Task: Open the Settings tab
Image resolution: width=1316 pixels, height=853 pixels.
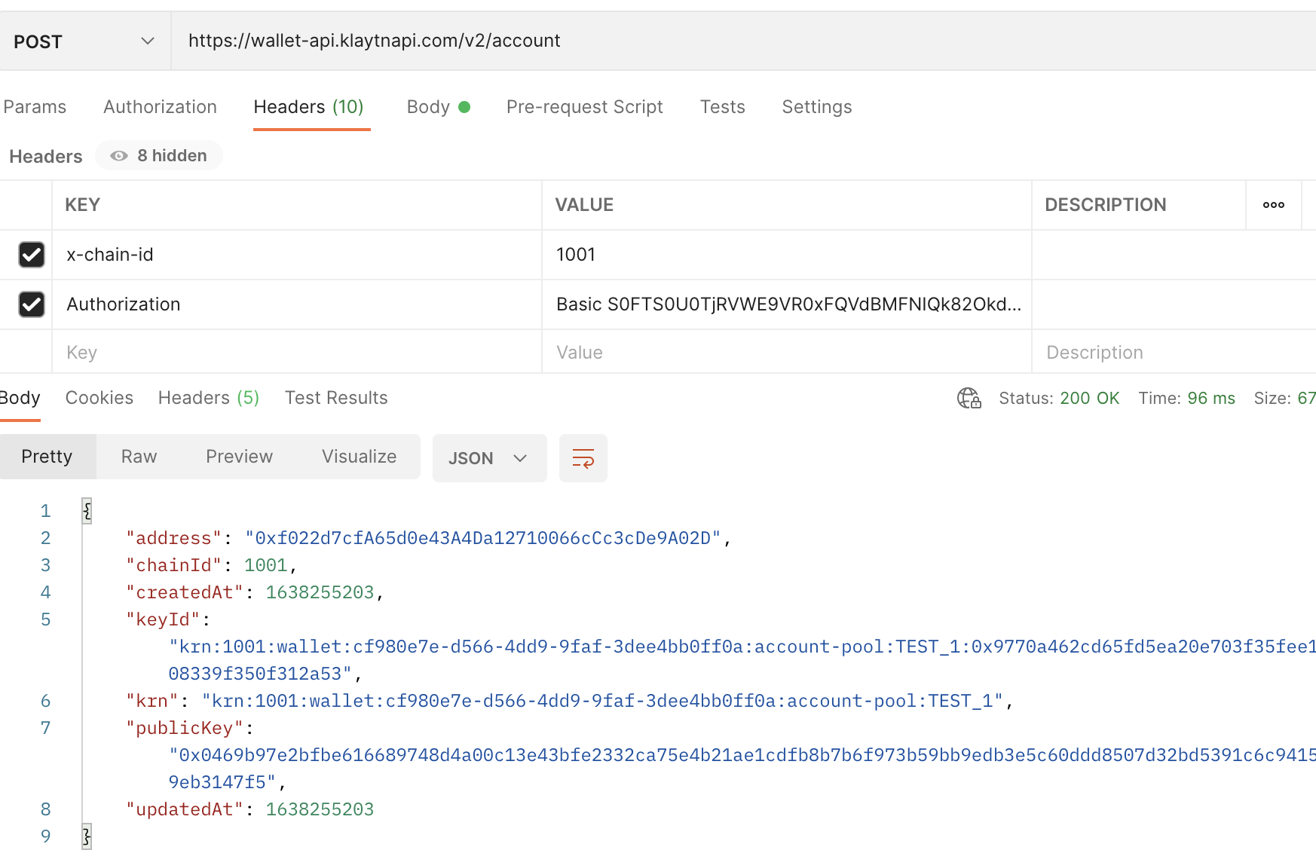Action: point(817,107)
